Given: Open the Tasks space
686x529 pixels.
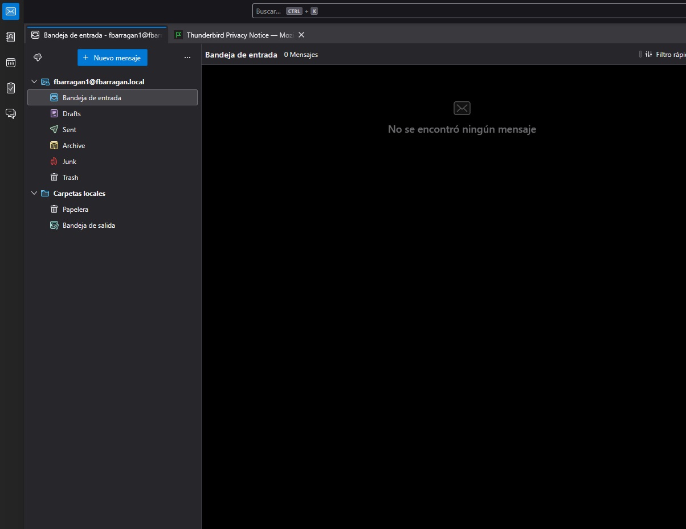Looking at the screenshot, I should click(x=11, y=88).
